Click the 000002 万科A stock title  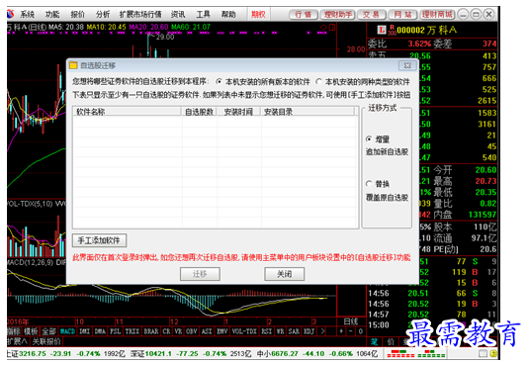pos(427,30)
